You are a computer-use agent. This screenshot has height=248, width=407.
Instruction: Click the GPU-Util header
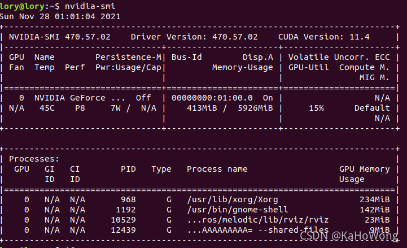(x=308, y=67)
